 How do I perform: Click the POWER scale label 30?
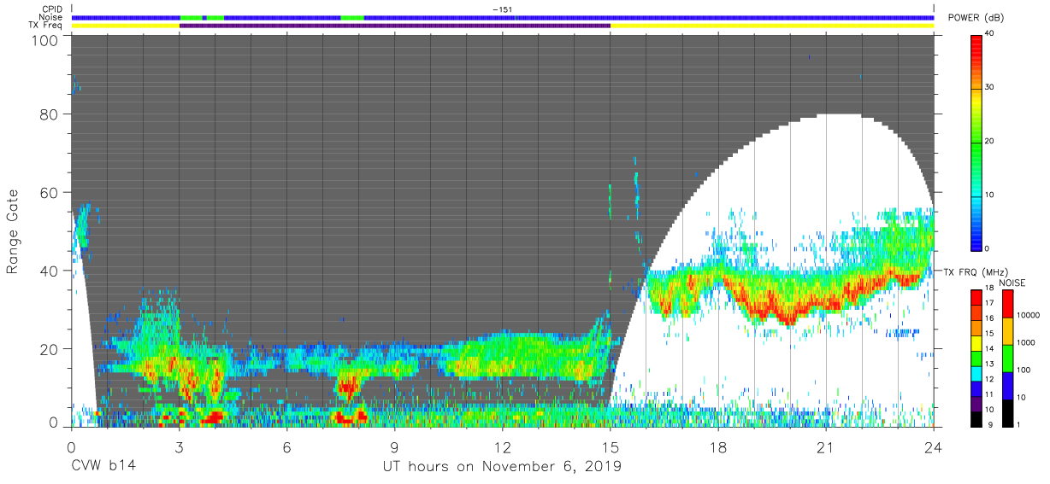(x=989, y=88)
